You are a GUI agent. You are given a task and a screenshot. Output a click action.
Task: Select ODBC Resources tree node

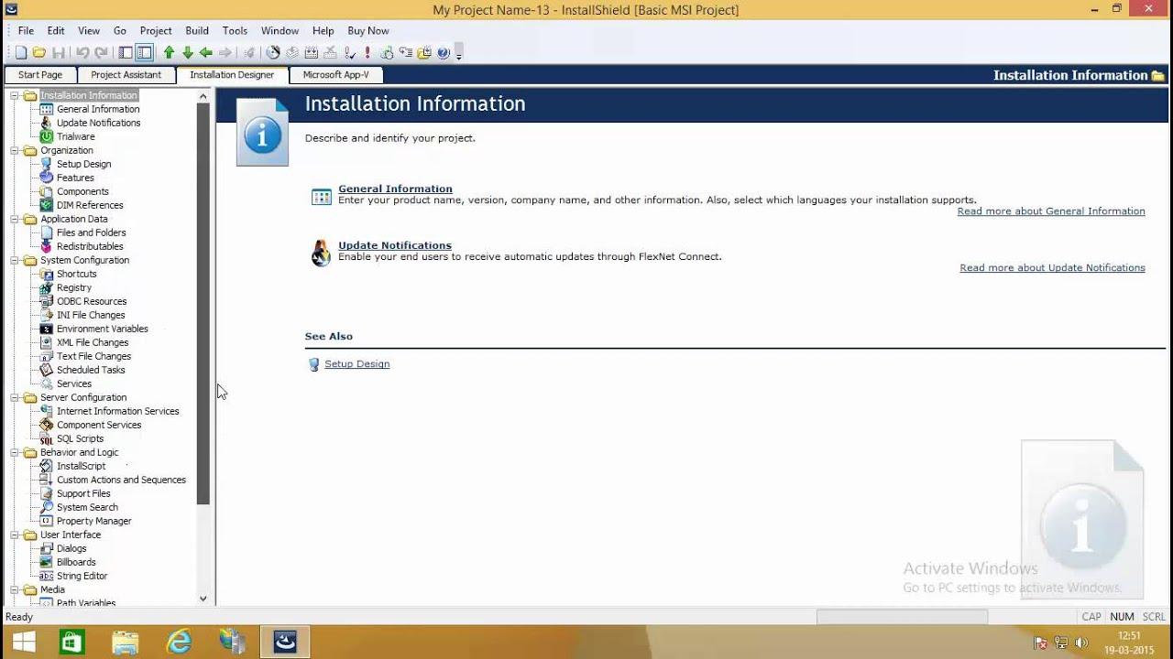tap(92, 301)
